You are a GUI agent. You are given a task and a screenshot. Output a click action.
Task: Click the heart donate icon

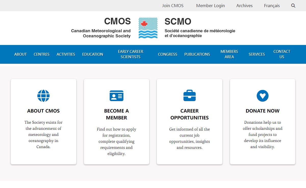(x=263, y=96)
